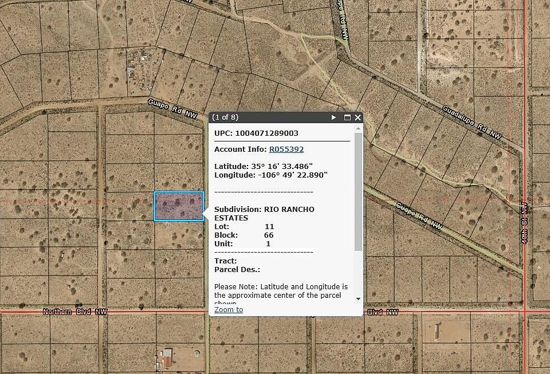Click the Guadalupe Rd NW road label
Screen dimensions: 550x374
(472, 123)
